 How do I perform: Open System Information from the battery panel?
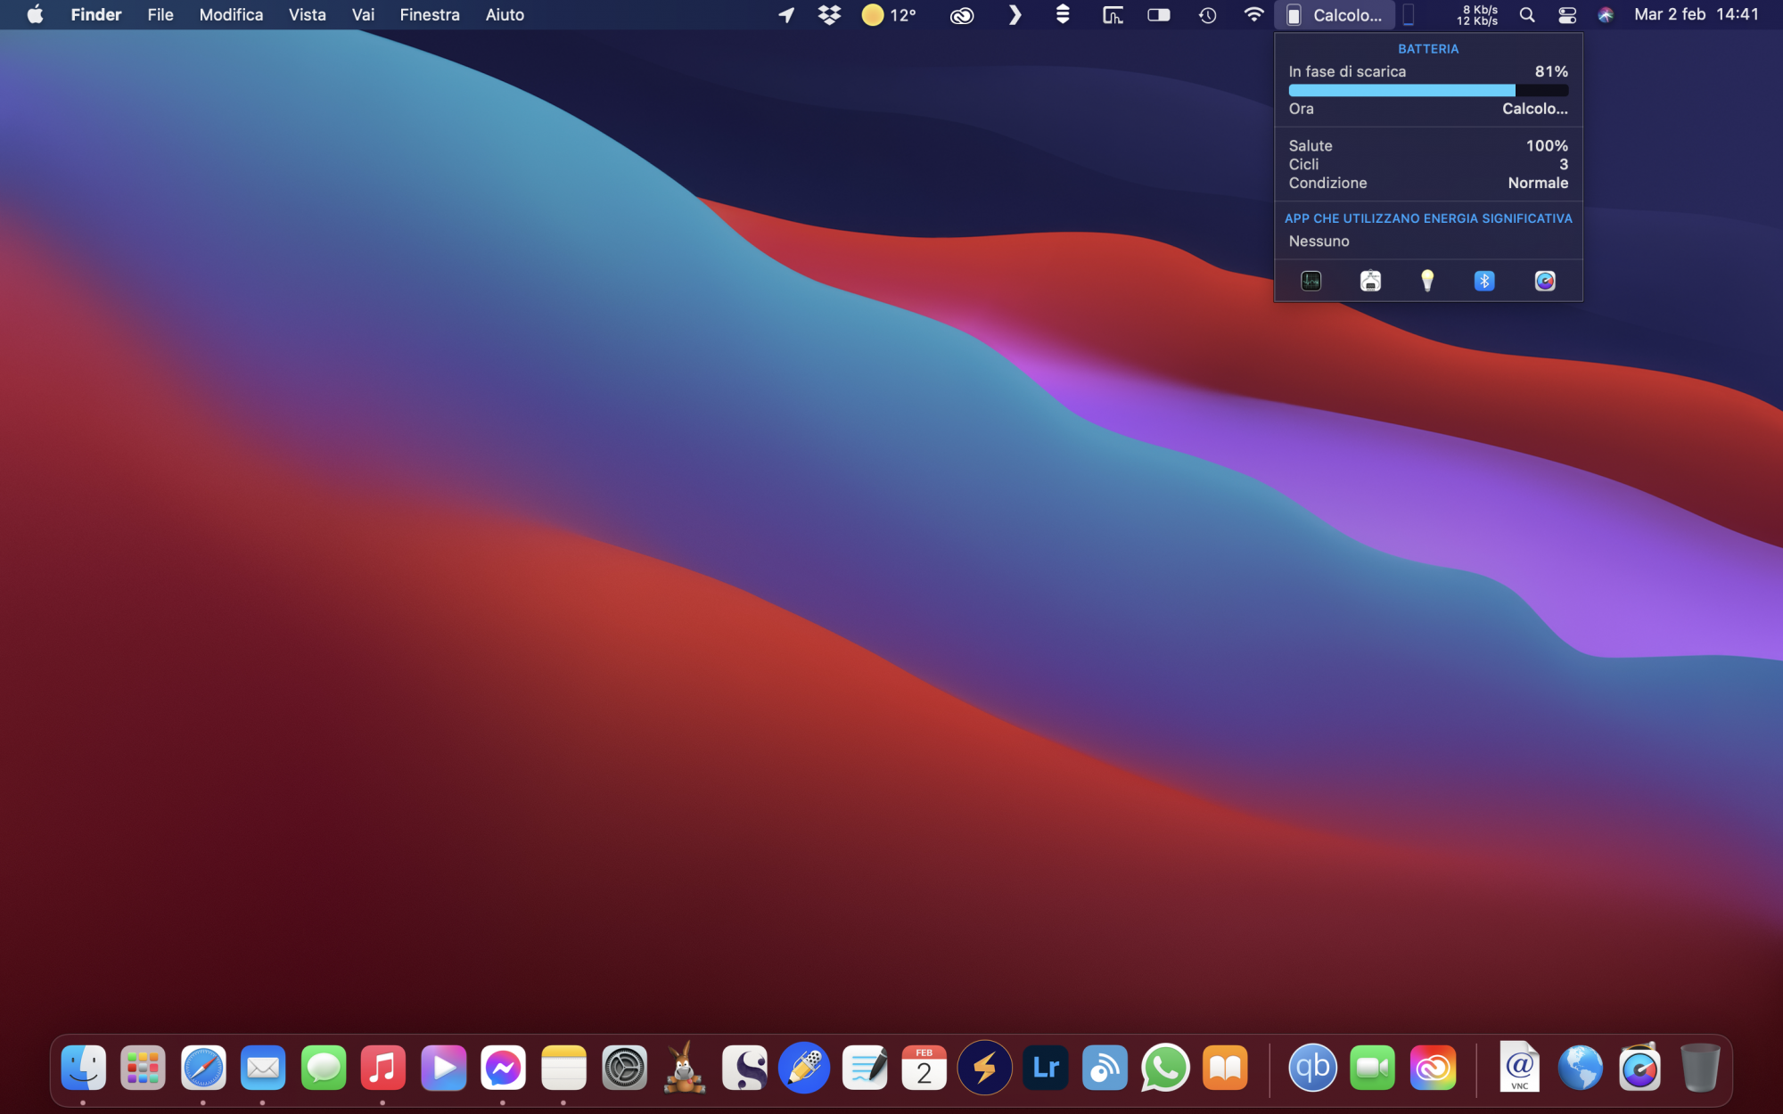coord(1370,281)
